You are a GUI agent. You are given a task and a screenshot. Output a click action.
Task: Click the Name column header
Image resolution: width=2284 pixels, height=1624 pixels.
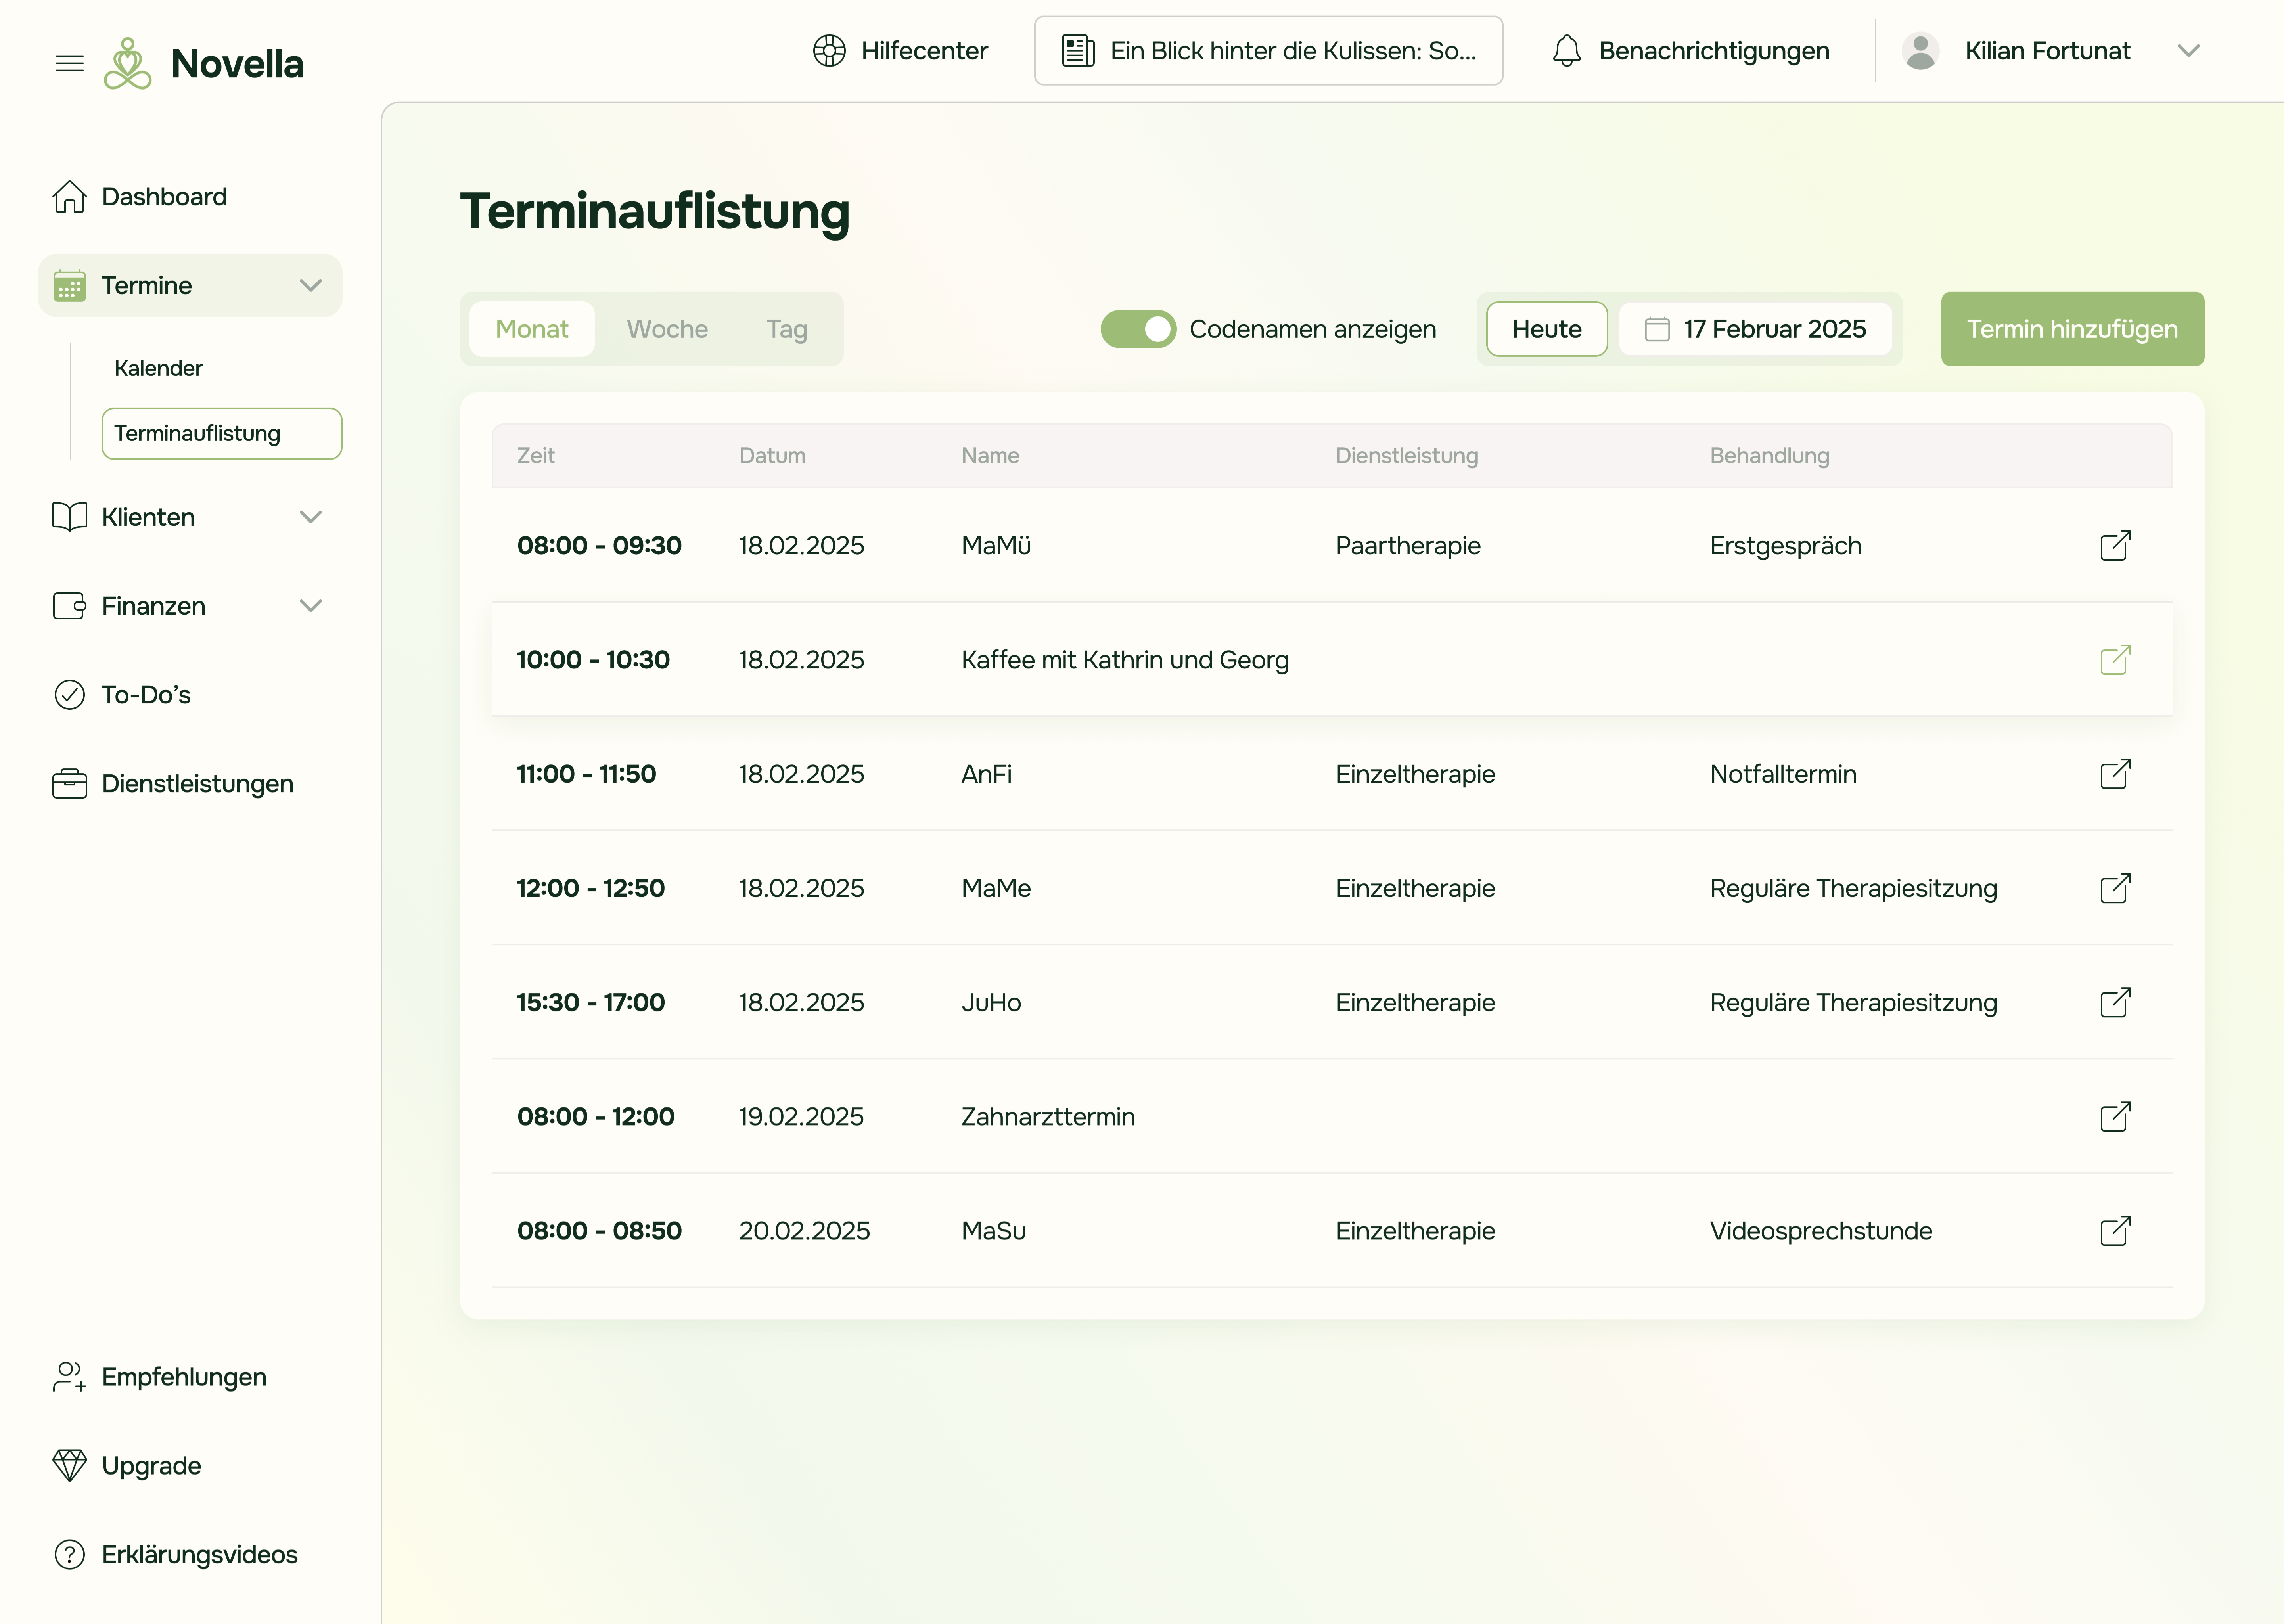click(990, 456)
